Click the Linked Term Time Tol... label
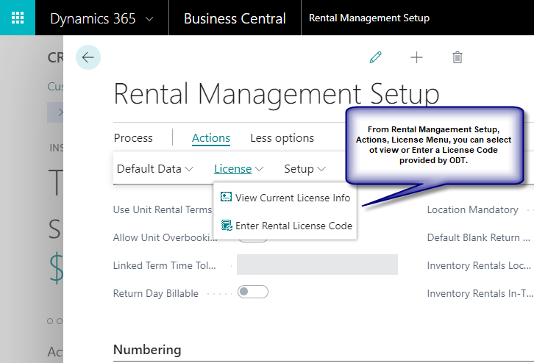 (165, 265)
